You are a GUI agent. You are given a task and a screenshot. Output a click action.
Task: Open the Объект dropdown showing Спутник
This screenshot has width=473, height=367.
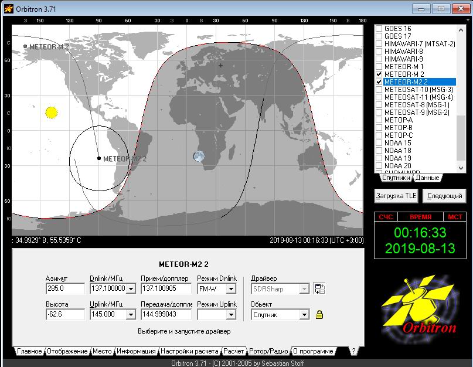(304, 315)
